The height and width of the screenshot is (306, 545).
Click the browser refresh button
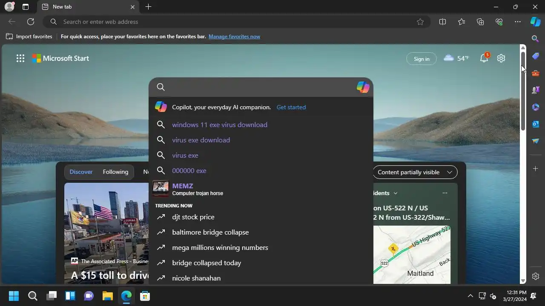[x=31, y=22]
